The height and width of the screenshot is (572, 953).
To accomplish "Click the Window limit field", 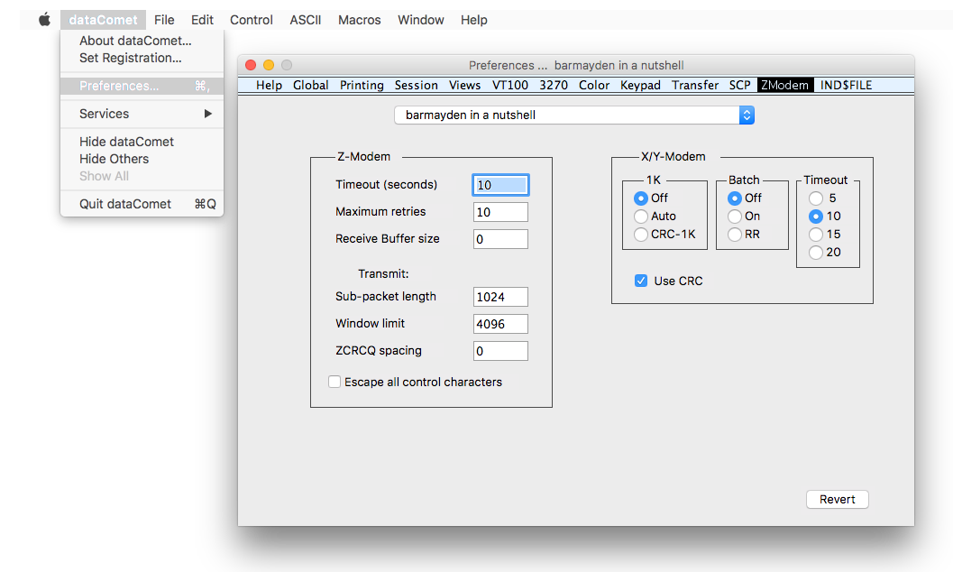I will [500, 323].
